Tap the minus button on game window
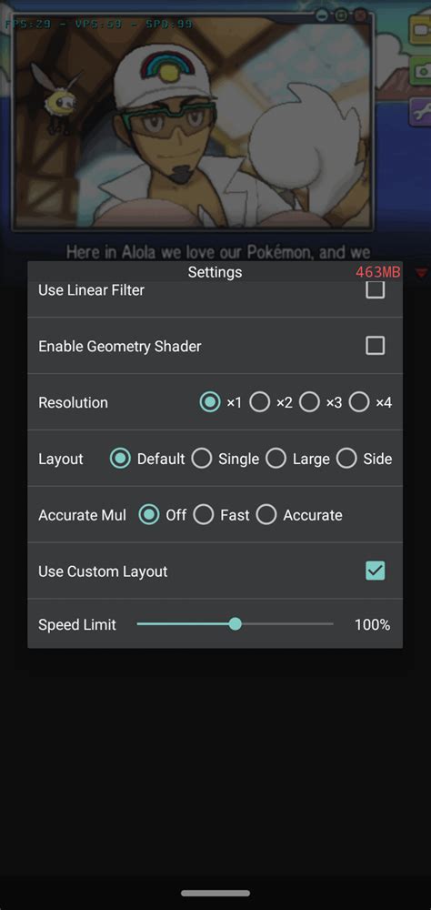Viewport: 431px width, 910px height. pos(323,15)
